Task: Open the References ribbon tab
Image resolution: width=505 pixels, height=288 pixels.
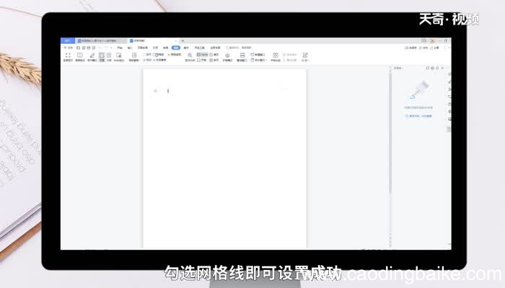Action: (x=156, y=48)
